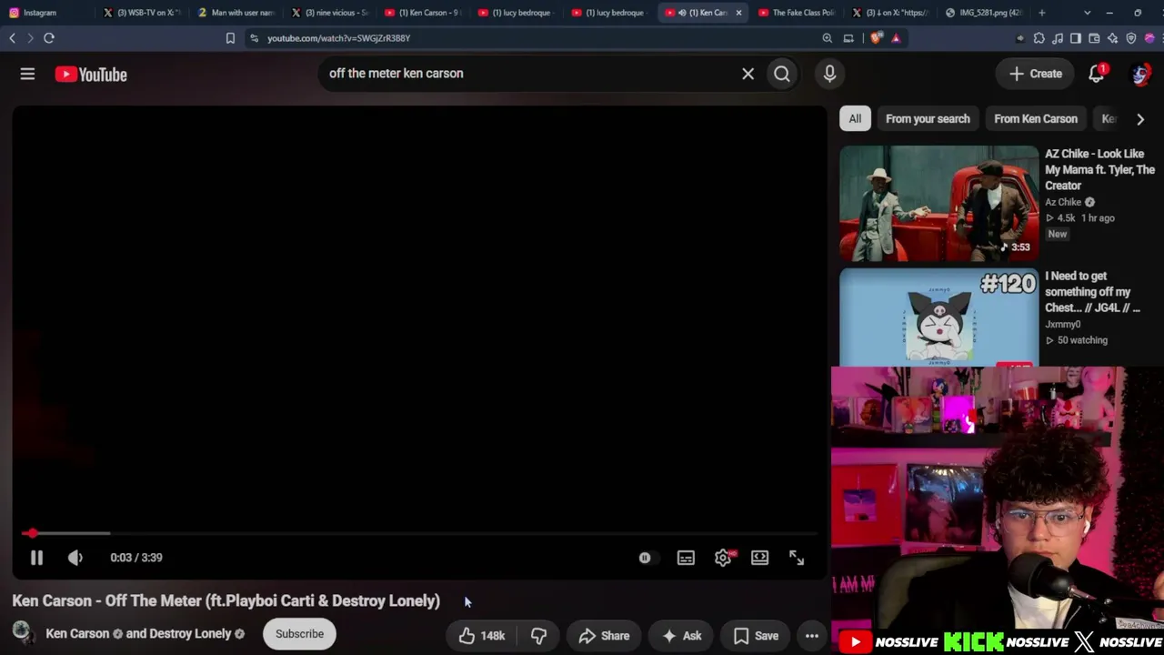The image size is (1164, 655).
Task: Switch to 'Ken Carson - 9' YouTube tab
Action: (x=423, y=13)
